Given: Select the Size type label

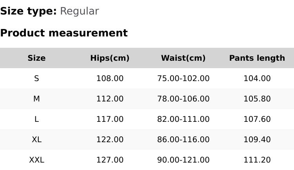Looking at the screenshot, I should click(28, 11).
